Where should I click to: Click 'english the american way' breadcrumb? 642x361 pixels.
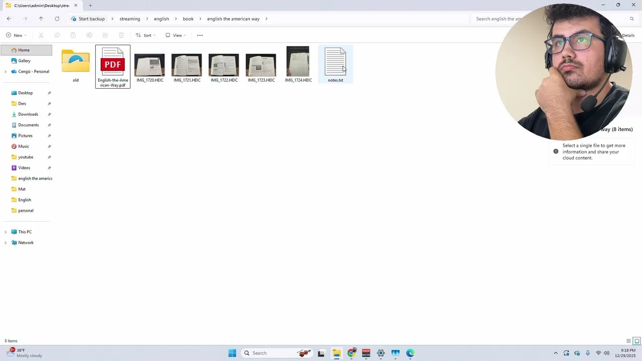(x=233, y=19)
